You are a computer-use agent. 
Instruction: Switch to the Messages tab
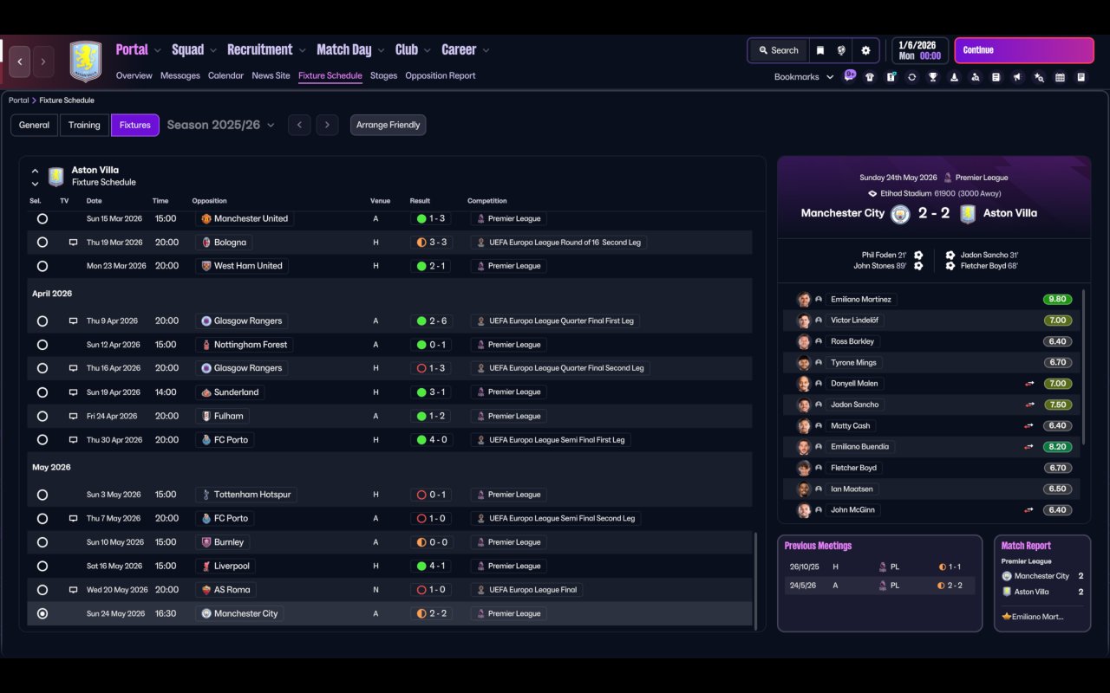[x=180, y=75]
